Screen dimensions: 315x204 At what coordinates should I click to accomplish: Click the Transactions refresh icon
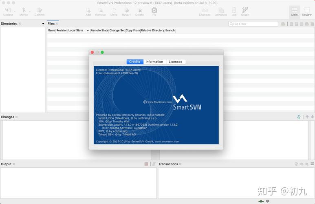(296, 164)
